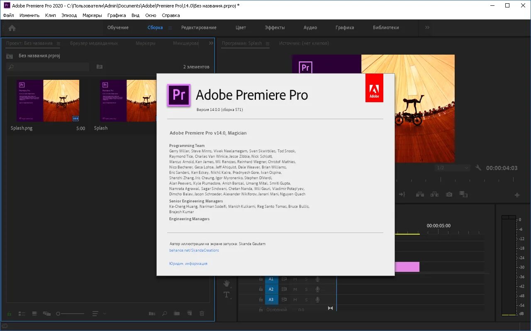Open Program monitor settings wrench
The image size is (531, 331).
click(478, 168)
